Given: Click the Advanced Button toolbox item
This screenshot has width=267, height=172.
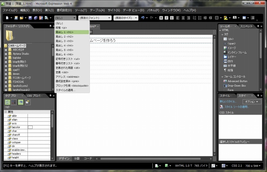Looking at the screenshot, I should (x=237, y=81).
